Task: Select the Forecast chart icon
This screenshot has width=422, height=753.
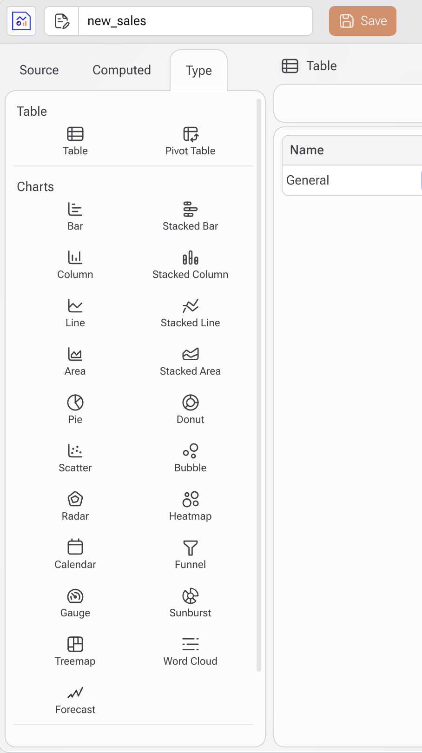Action: 75,693
